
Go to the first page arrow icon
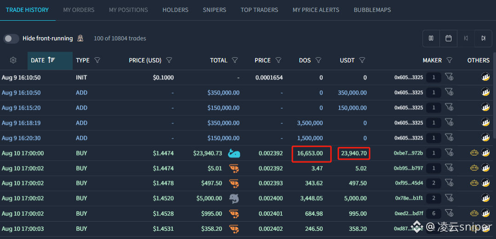466,38
